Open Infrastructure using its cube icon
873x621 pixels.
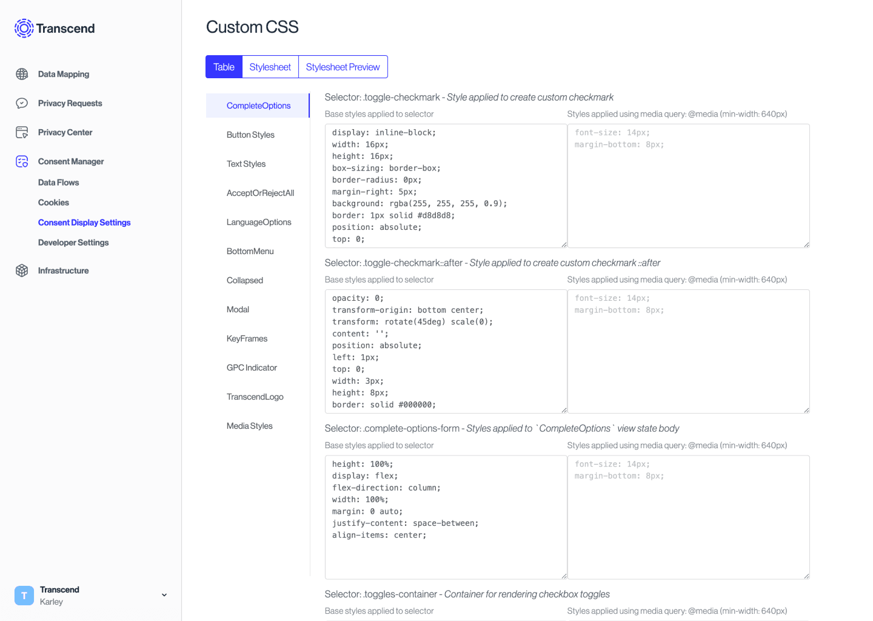(22, 270)
